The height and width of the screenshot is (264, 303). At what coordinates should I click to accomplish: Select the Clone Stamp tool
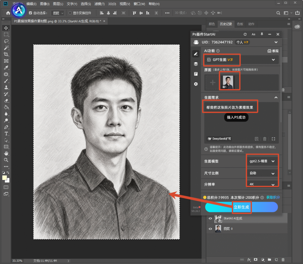point(6,88)
